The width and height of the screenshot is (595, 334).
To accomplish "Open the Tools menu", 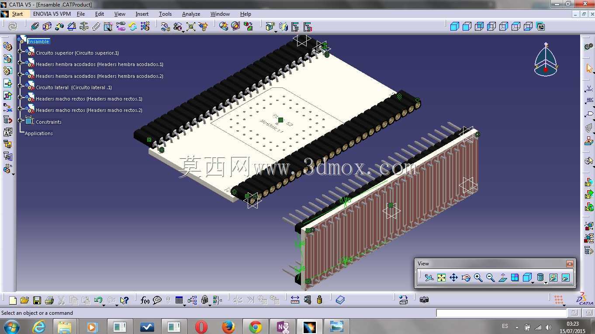I will coord(165,14).
